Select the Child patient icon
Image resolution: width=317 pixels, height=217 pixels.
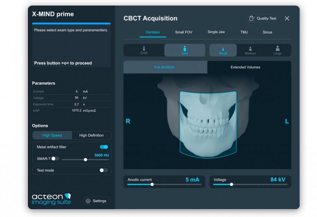pyautogui.click(x=144, y=49)
